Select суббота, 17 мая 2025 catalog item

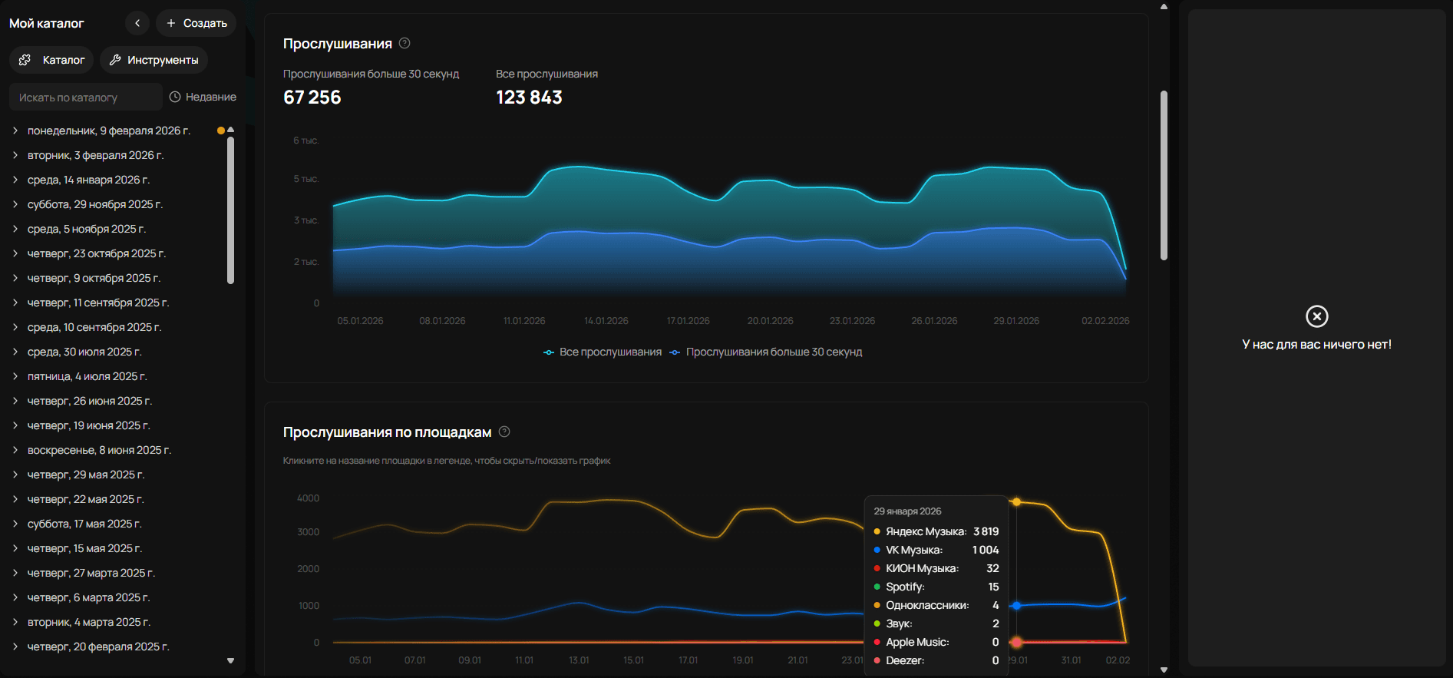pyautogui.click(x=84, y=524)
